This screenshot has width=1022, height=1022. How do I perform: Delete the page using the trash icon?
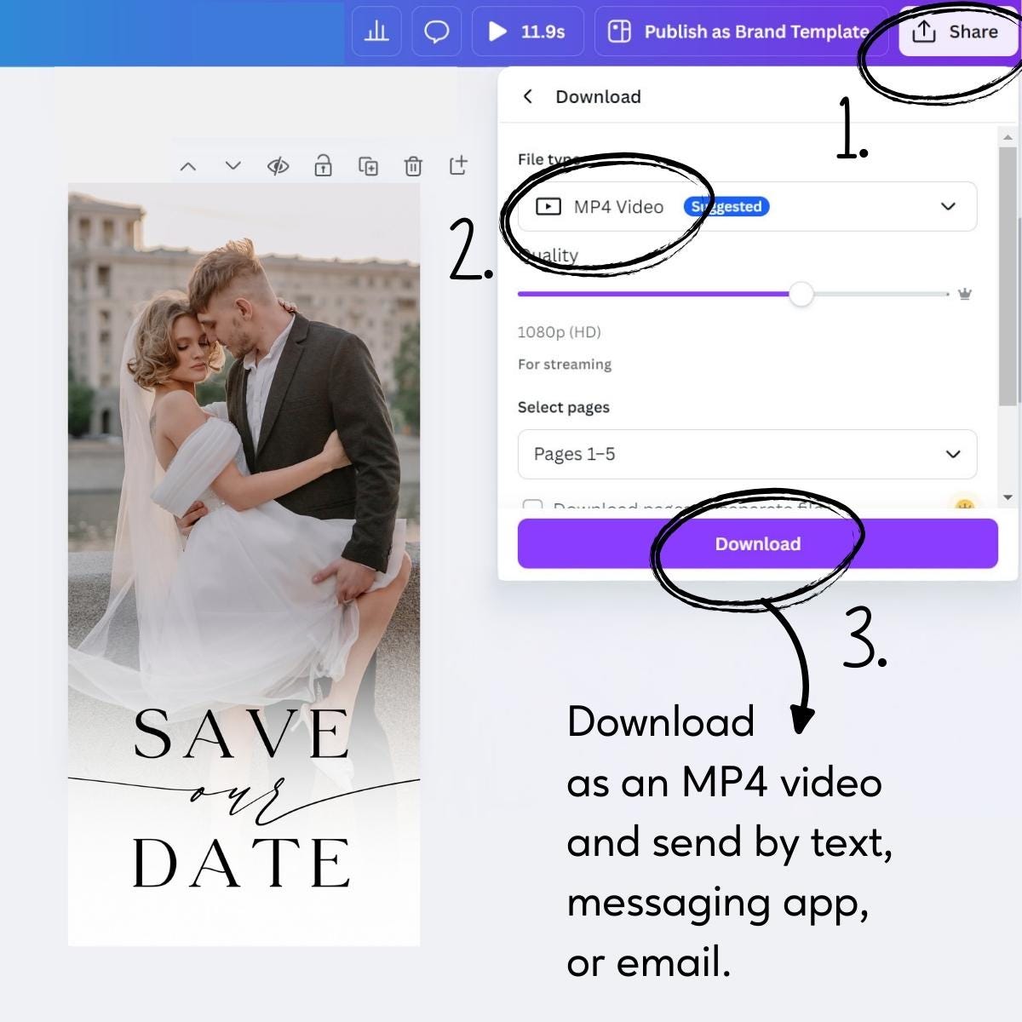tap(415, 166)
